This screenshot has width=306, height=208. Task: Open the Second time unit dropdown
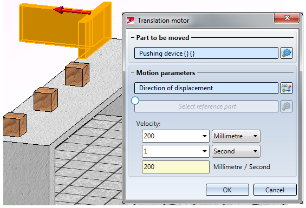(236, 151)
